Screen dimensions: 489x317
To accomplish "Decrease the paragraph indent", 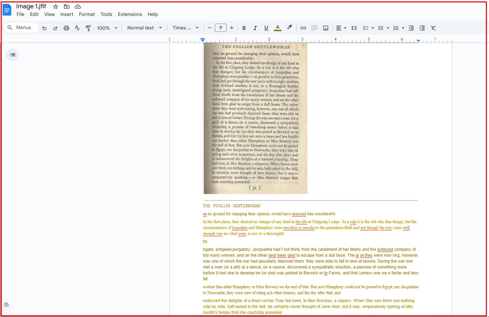I will (x=411, y=28).
